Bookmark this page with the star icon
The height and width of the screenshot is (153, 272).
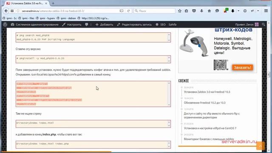coord(180,11)
